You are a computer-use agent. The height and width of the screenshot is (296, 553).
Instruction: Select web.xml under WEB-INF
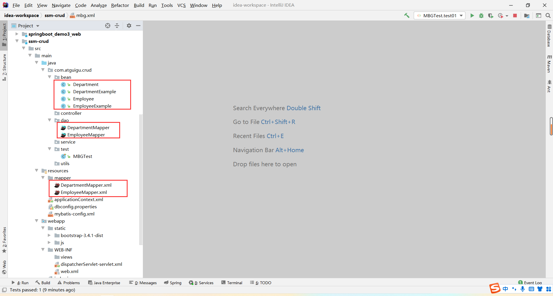pyautogui.click(x=69, y=272)
